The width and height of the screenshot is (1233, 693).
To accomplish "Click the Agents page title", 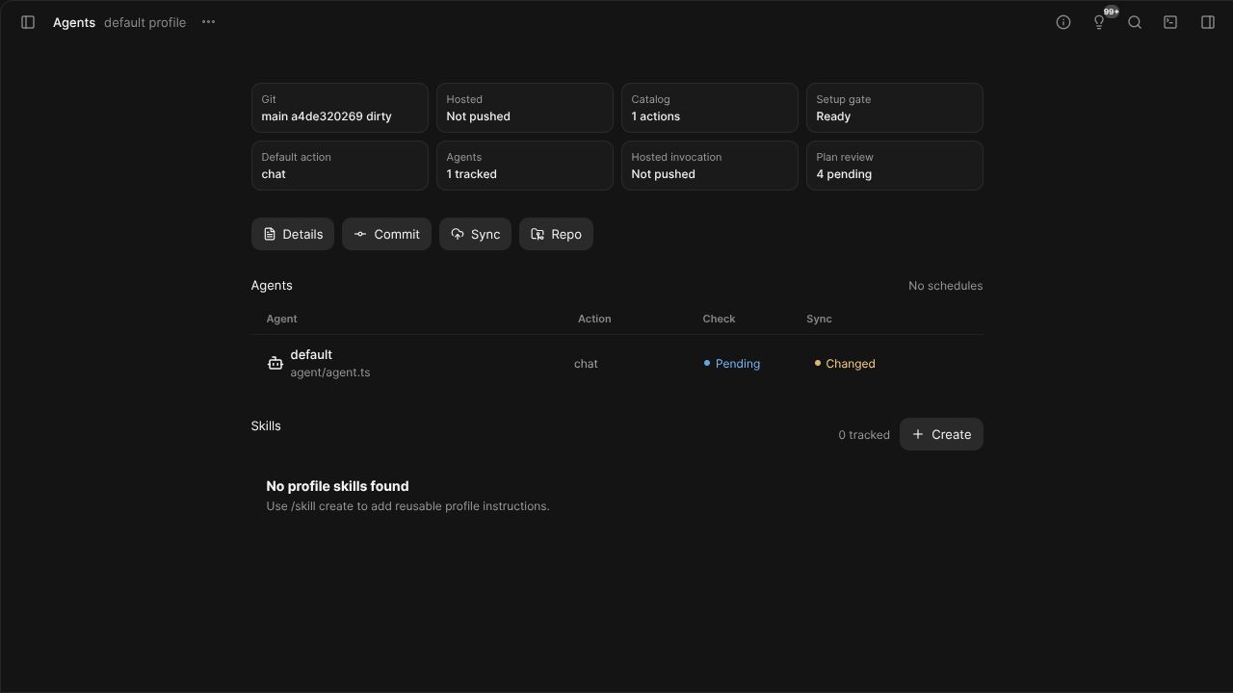I will coord(74,22).
